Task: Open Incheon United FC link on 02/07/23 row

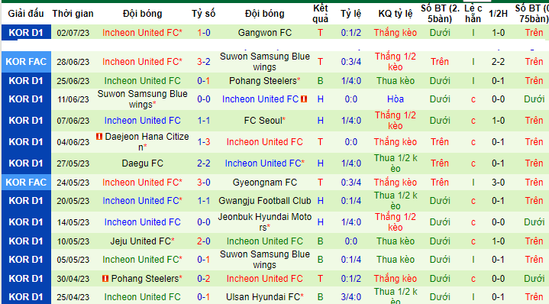Action: [142, 33]
